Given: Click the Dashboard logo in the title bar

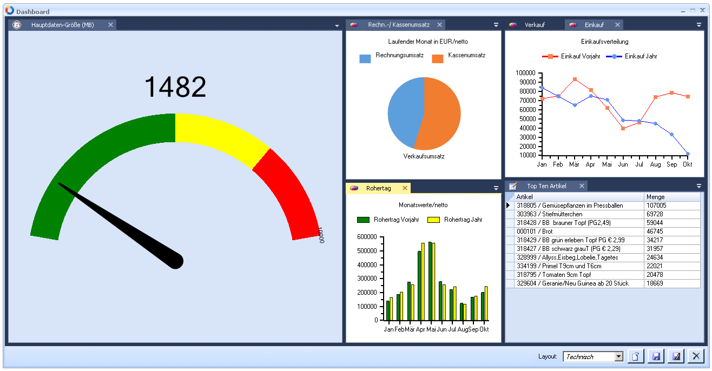Looking at the screenshot, I should (x=9, y=11).
